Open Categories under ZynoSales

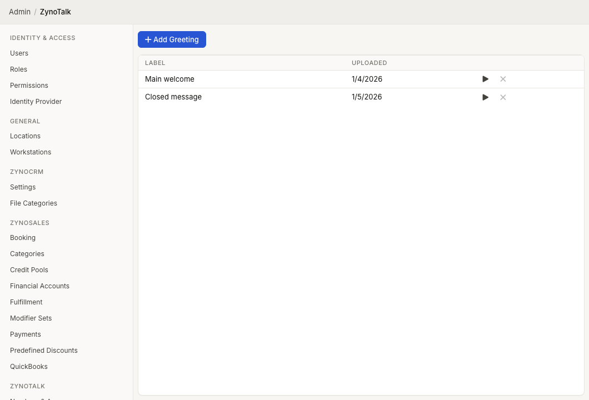coord(27,254)
